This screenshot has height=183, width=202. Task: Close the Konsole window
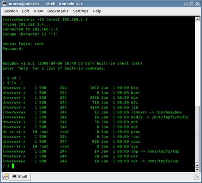[x=198, y=4]
